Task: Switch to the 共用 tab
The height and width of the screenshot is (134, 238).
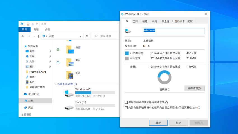Action: pyautogui.click(x=155, y=21)
